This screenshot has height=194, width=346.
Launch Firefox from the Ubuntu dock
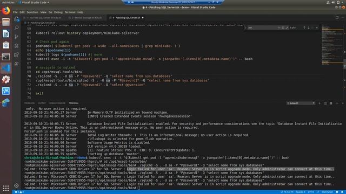(6, 11)
